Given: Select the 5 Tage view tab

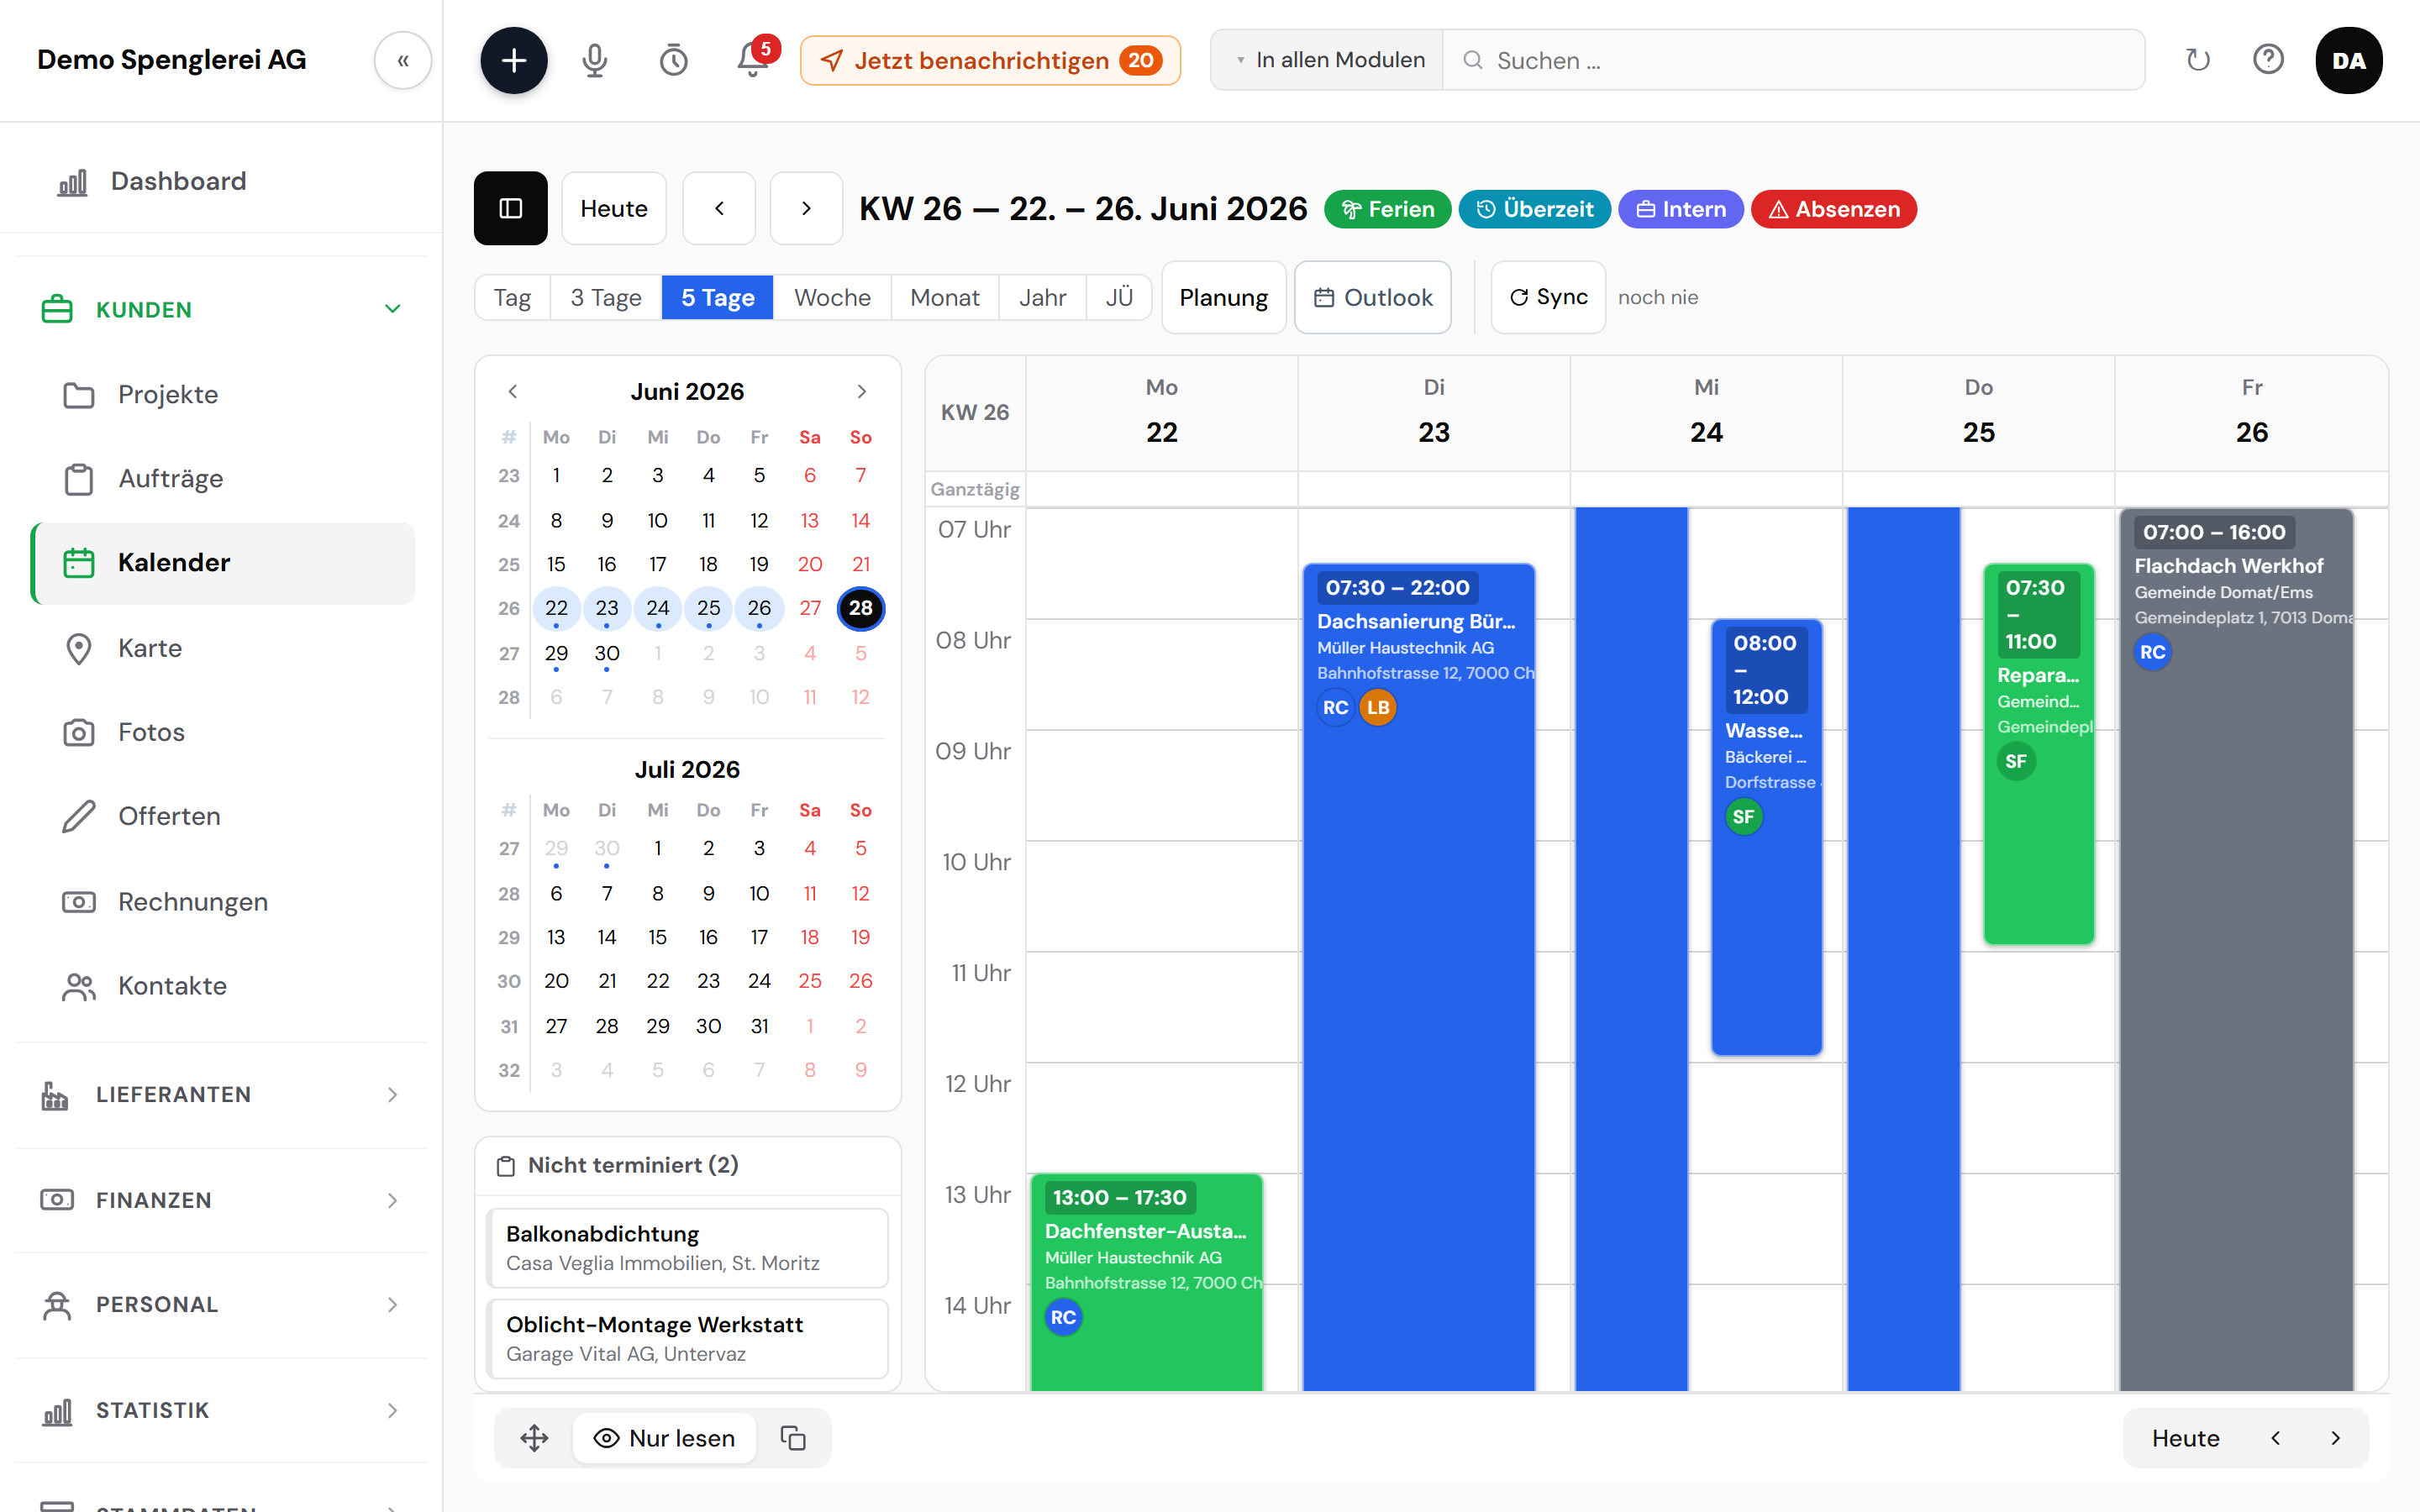Looking at the screenshot, I should [x=718, y=297].
